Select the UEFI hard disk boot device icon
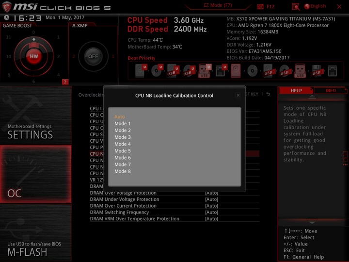Viewport: 349px width, 262px height. [x=141, y=71]
